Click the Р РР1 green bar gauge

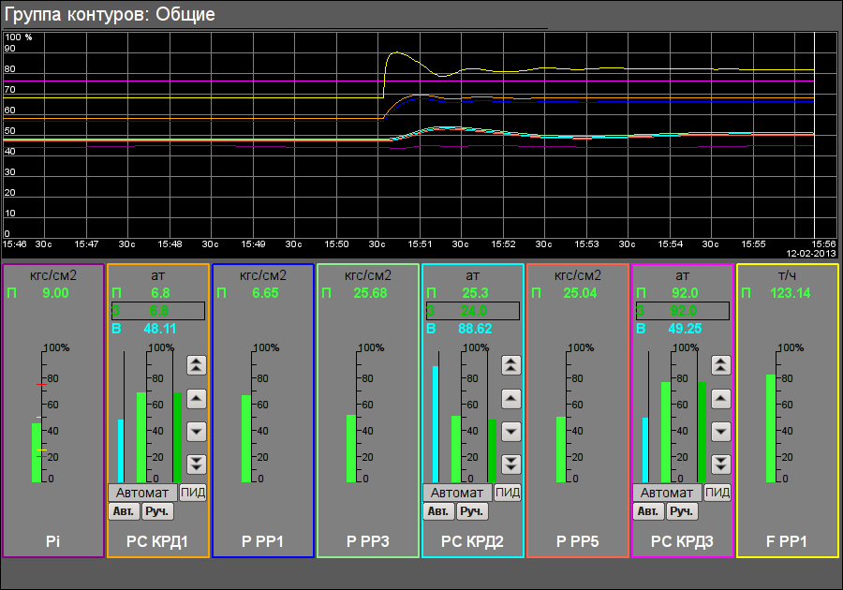246,438
